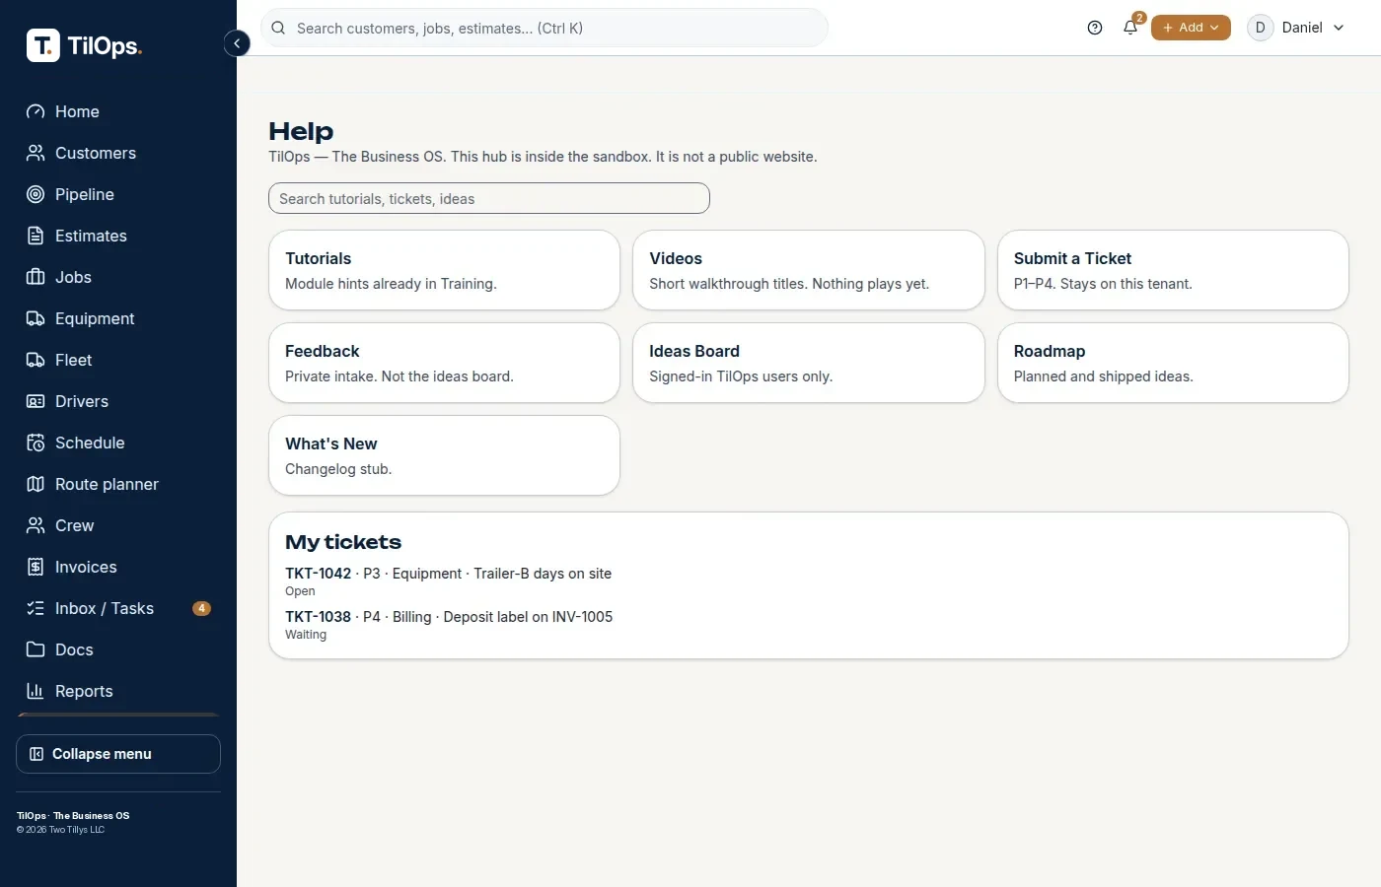This screenshot has height=887, width=1381.
Task: Select Schedule label in the sidebar
Action: tap(90, 443)
